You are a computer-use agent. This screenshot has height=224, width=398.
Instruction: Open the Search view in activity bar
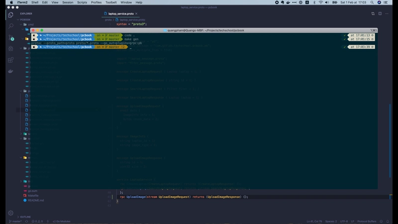[10, 26]
